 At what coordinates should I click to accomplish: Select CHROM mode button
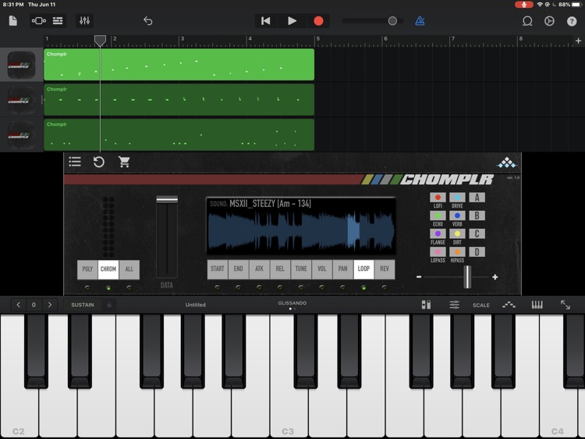coord(108,269)
